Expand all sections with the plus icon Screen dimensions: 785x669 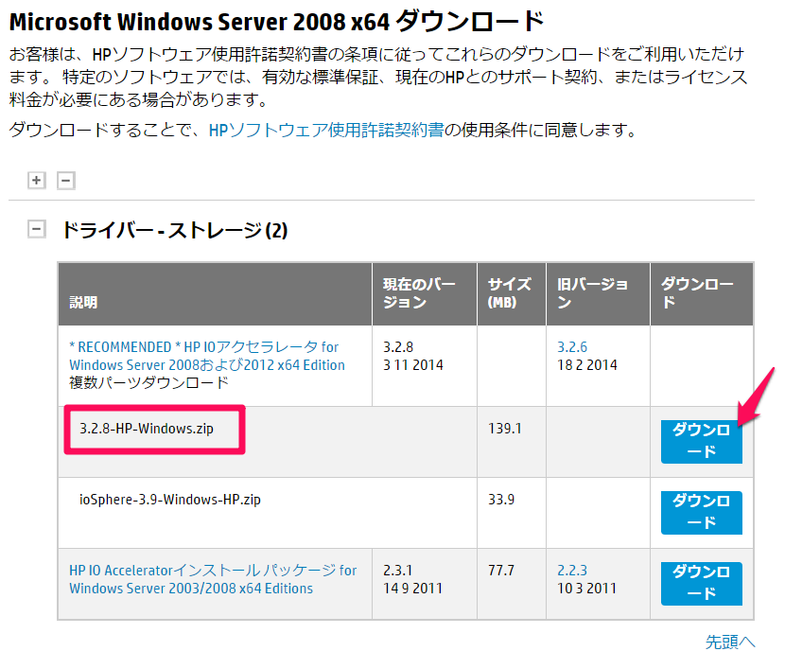tap(37, 181)
